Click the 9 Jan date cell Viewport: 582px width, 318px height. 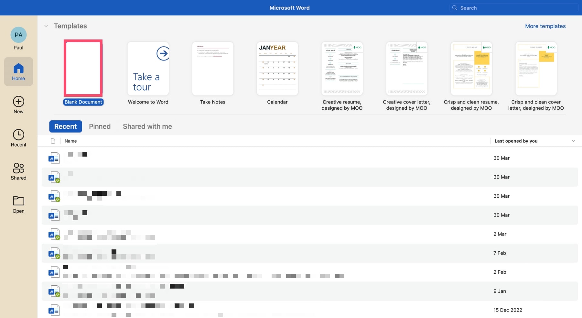coord(500,291)
